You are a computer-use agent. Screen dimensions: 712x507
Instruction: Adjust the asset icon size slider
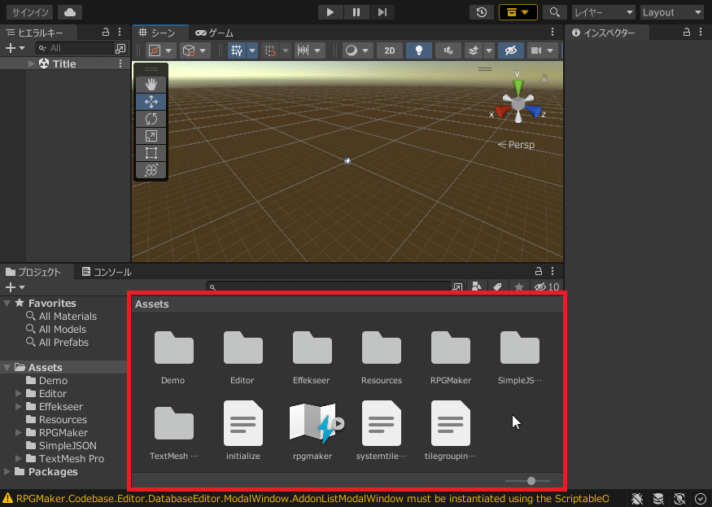(531, 481)
